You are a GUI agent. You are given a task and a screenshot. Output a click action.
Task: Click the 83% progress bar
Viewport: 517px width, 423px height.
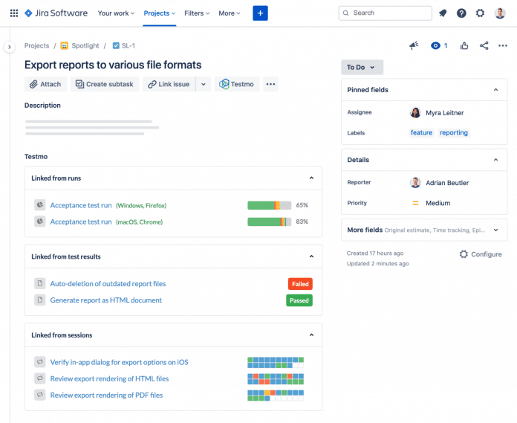coord(270,222)
